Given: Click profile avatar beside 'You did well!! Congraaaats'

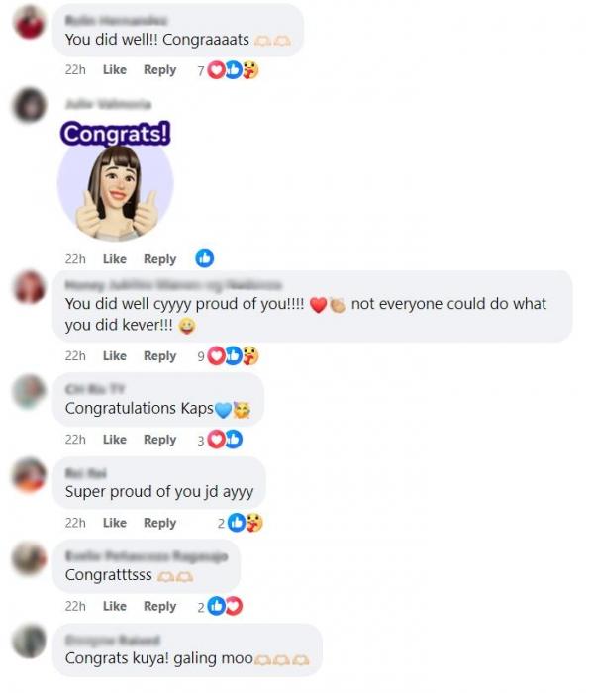Looking at the screenshot, I should 29,22.
